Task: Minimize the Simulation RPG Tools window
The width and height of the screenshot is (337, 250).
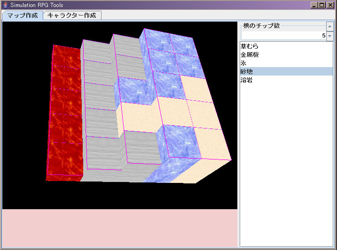Action: [314, 5]
